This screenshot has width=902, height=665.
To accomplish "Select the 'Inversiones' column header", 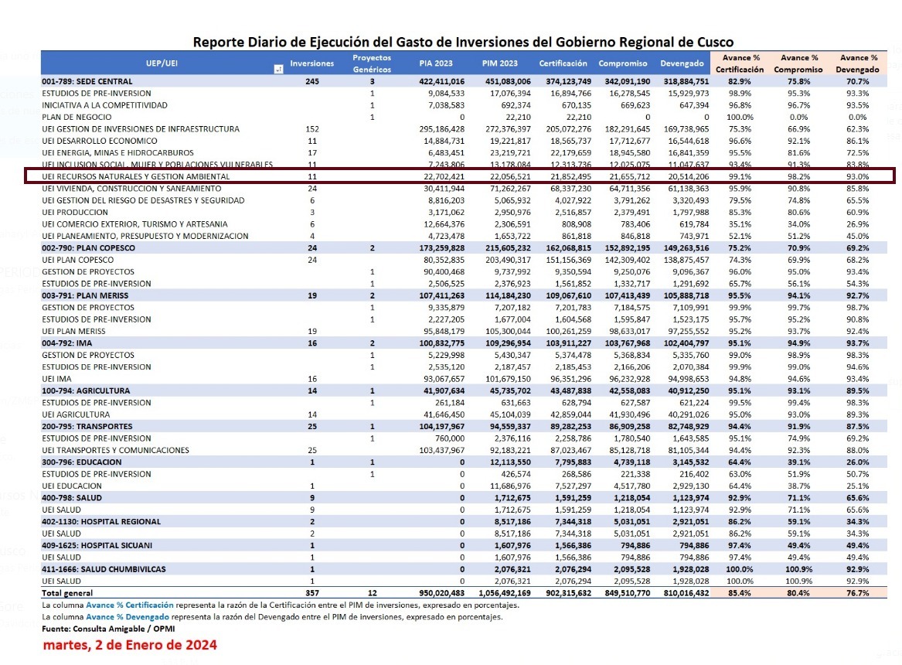I will tap(311, 63).
